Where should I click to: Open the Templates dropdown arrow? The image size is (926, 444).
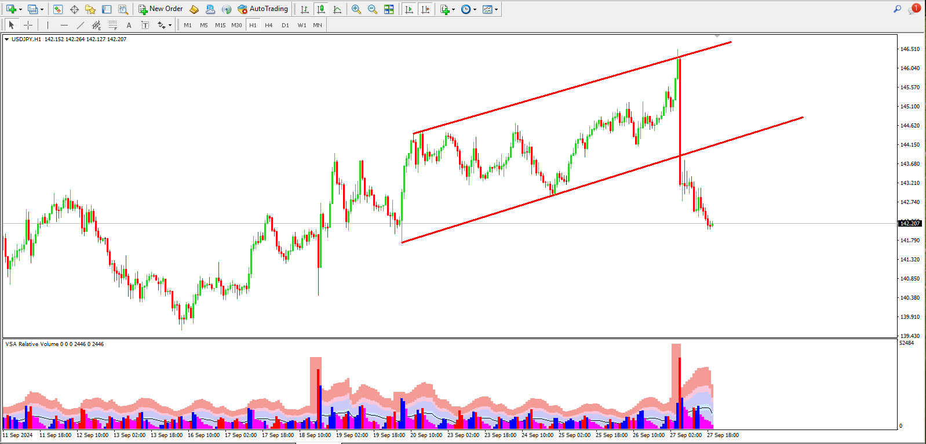click(497, 9)
